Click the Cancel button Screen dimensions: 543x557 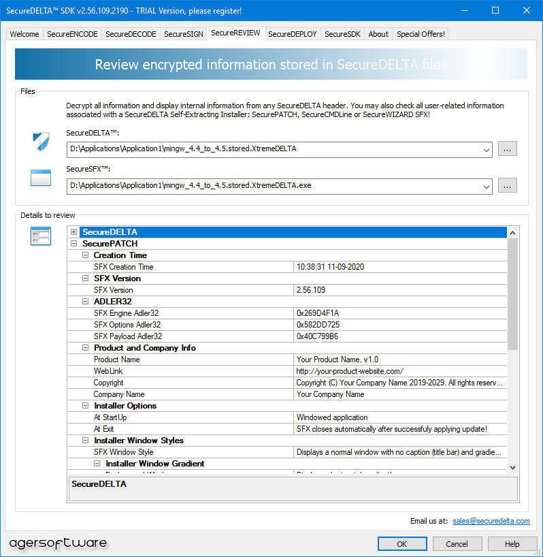[457, 544]
